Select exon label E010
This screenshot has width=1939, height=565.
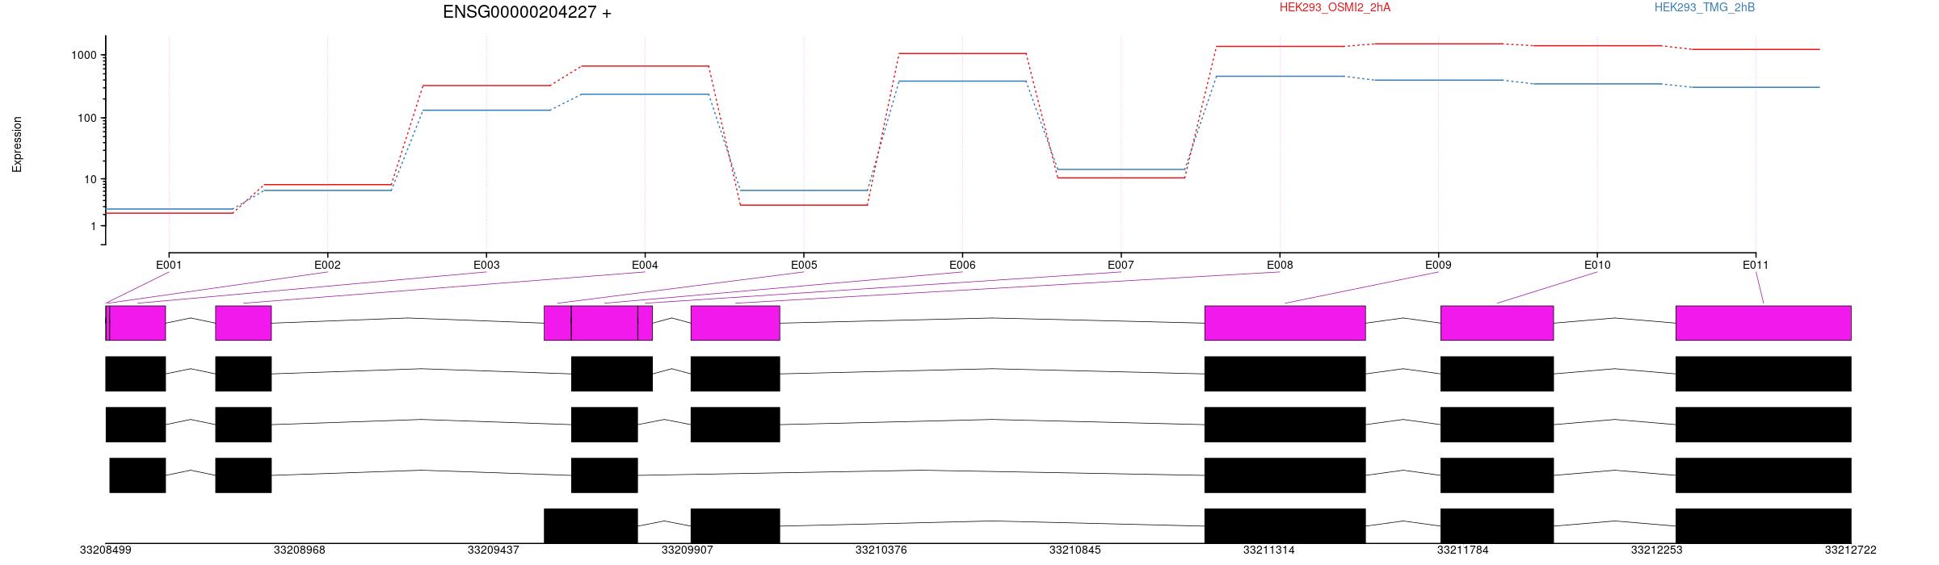point(1597,265)
